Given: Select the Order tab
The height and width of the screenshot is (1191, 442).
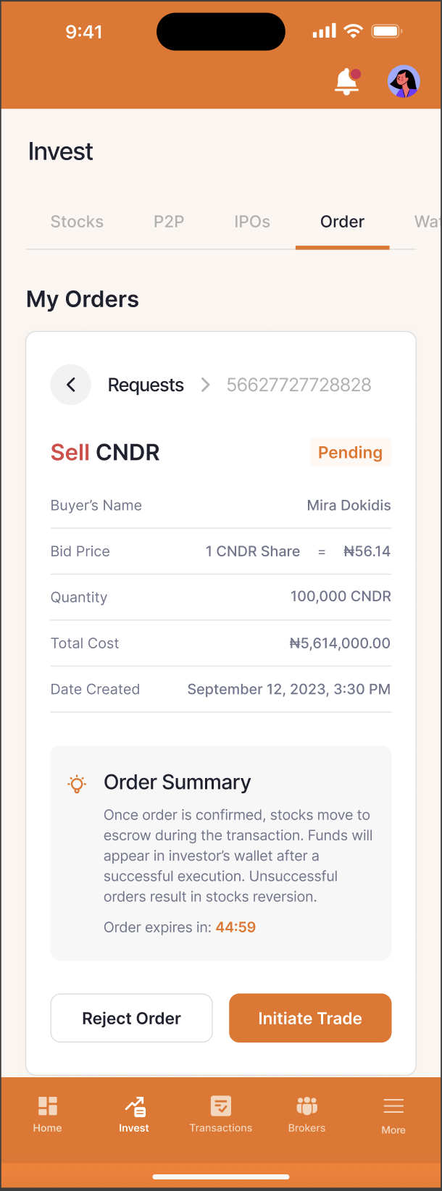Looking at the screenshot, I should pyautogui.click(x=343, y=222).
